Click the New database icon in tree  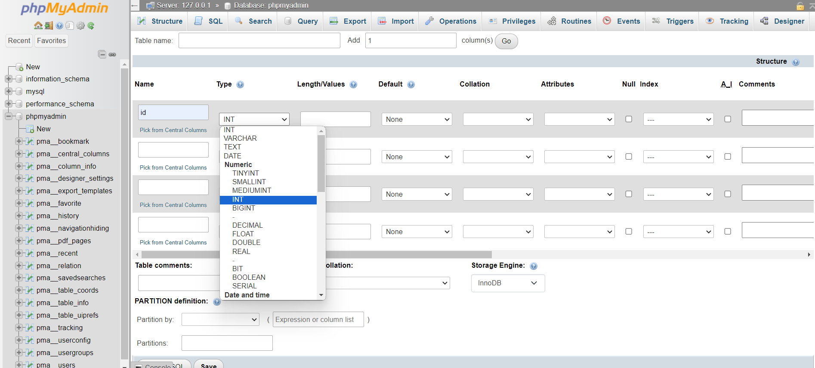tap(19, 67)
